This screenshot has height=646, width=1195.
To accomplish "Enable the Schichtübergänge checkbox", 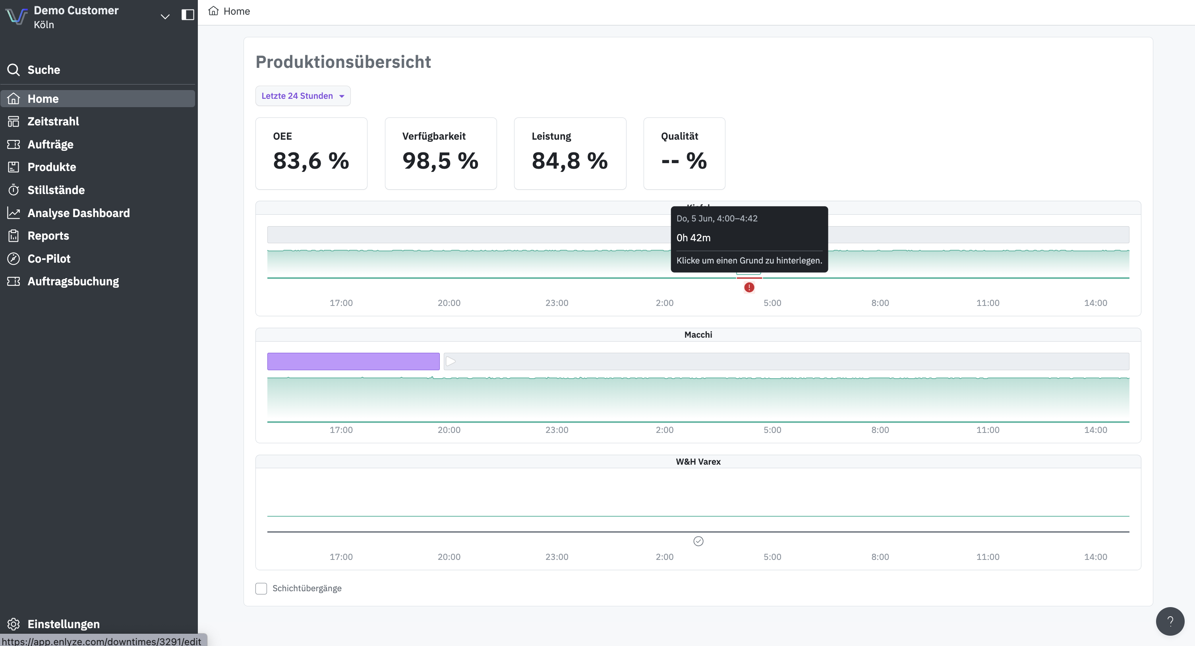I will [261, 588].
